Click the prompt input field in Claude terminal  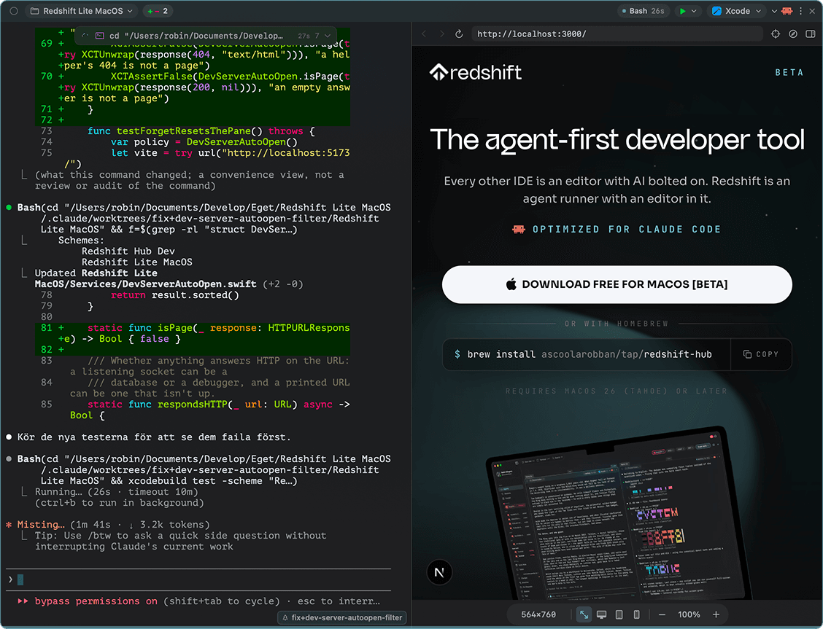pos(198,579)
